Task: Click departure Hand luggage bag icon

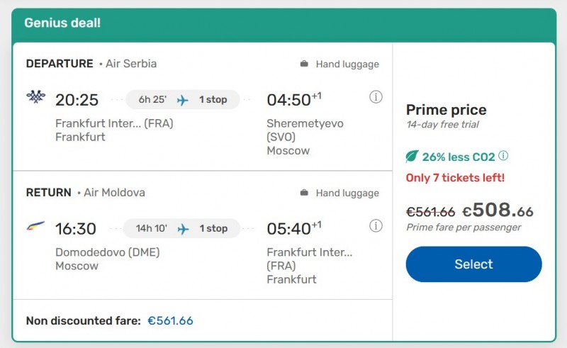Action: coord(304,64)
